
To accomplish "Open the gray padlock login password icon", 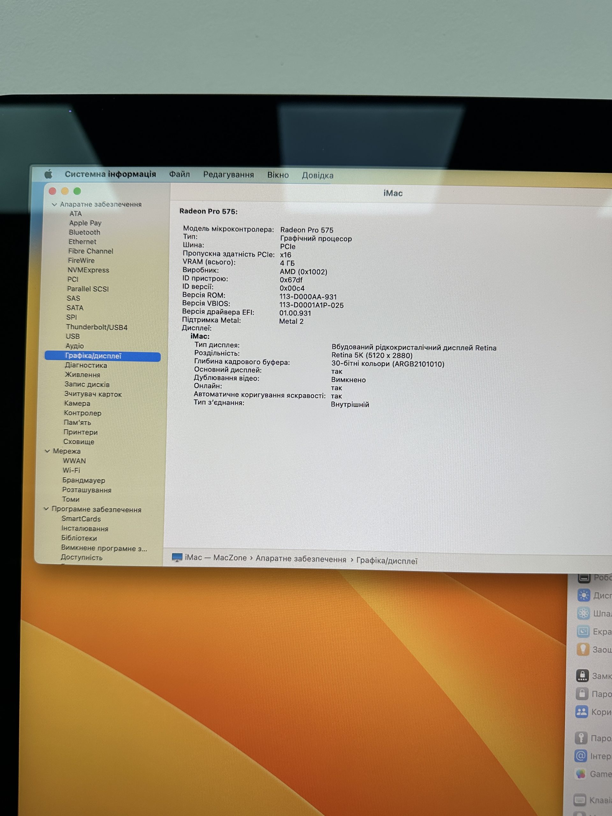I will tap(582, 694).
